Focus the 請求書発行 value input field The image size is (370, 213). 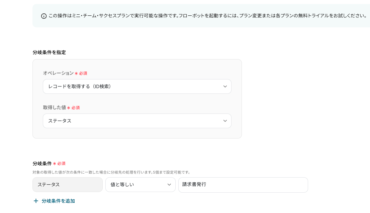(x=243, y=185)
